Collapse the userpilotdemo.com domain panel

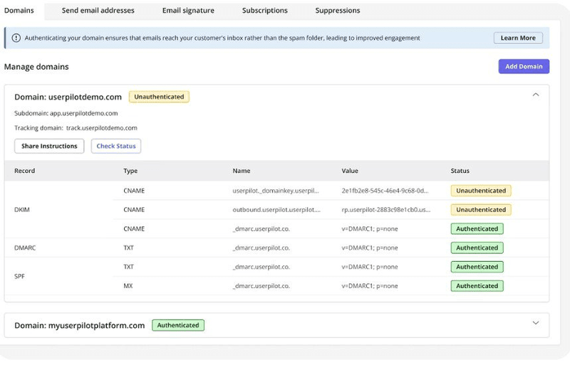point(536,95)
